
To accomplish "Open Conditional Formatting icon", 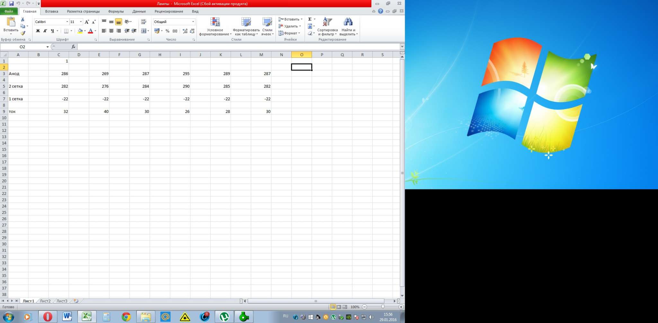I will [215, 26].
